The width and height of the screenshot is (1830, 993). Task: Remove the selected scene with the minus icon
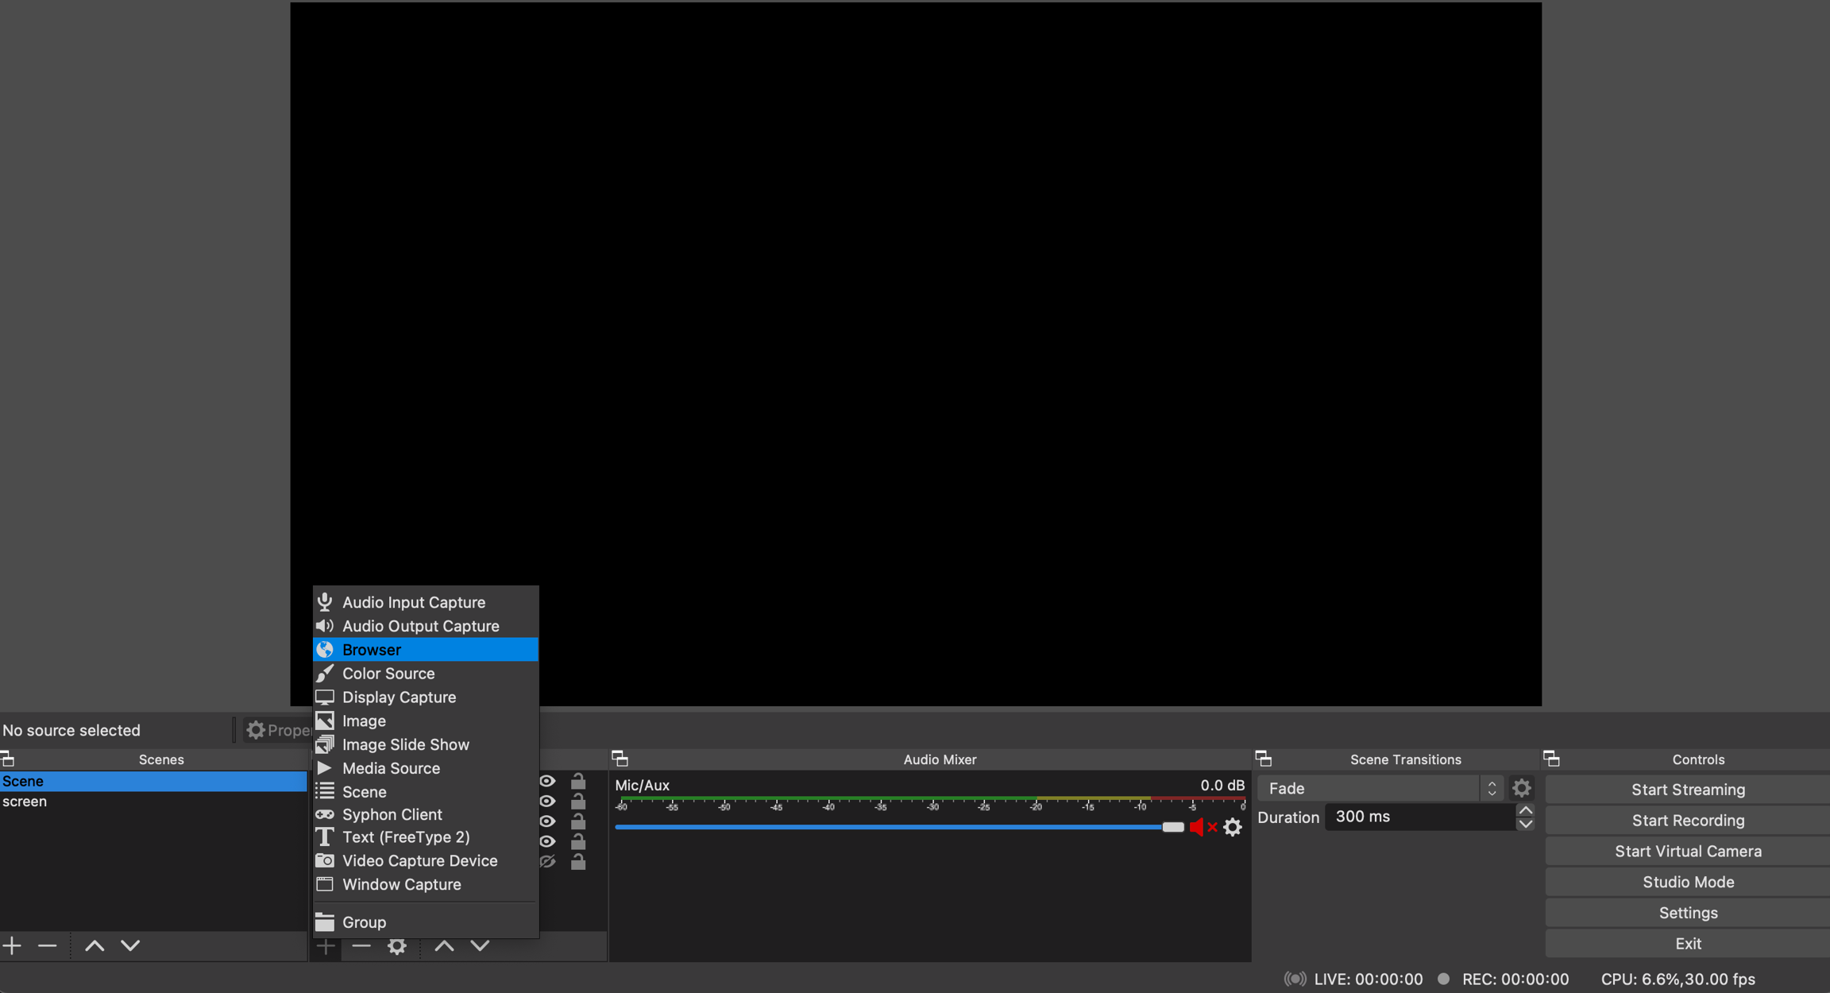(x=48, y=945)
